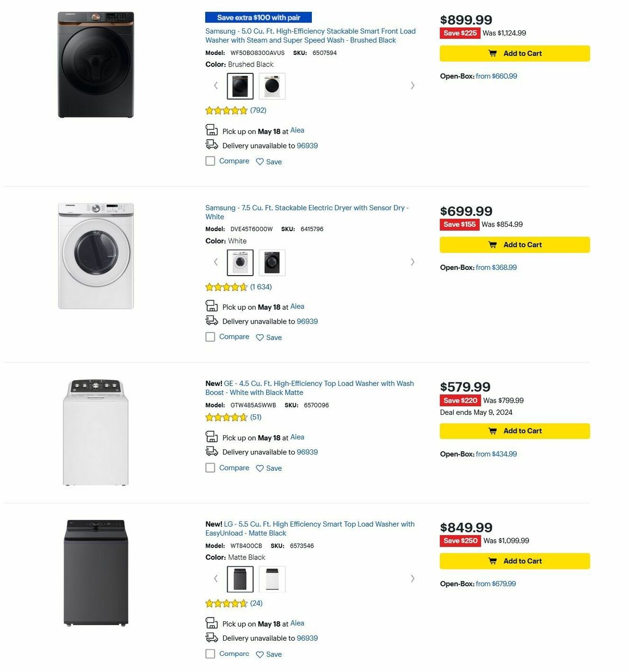Click pickup store icon next to LG washer
Viewport: 628px width, 671px height.
212,622
